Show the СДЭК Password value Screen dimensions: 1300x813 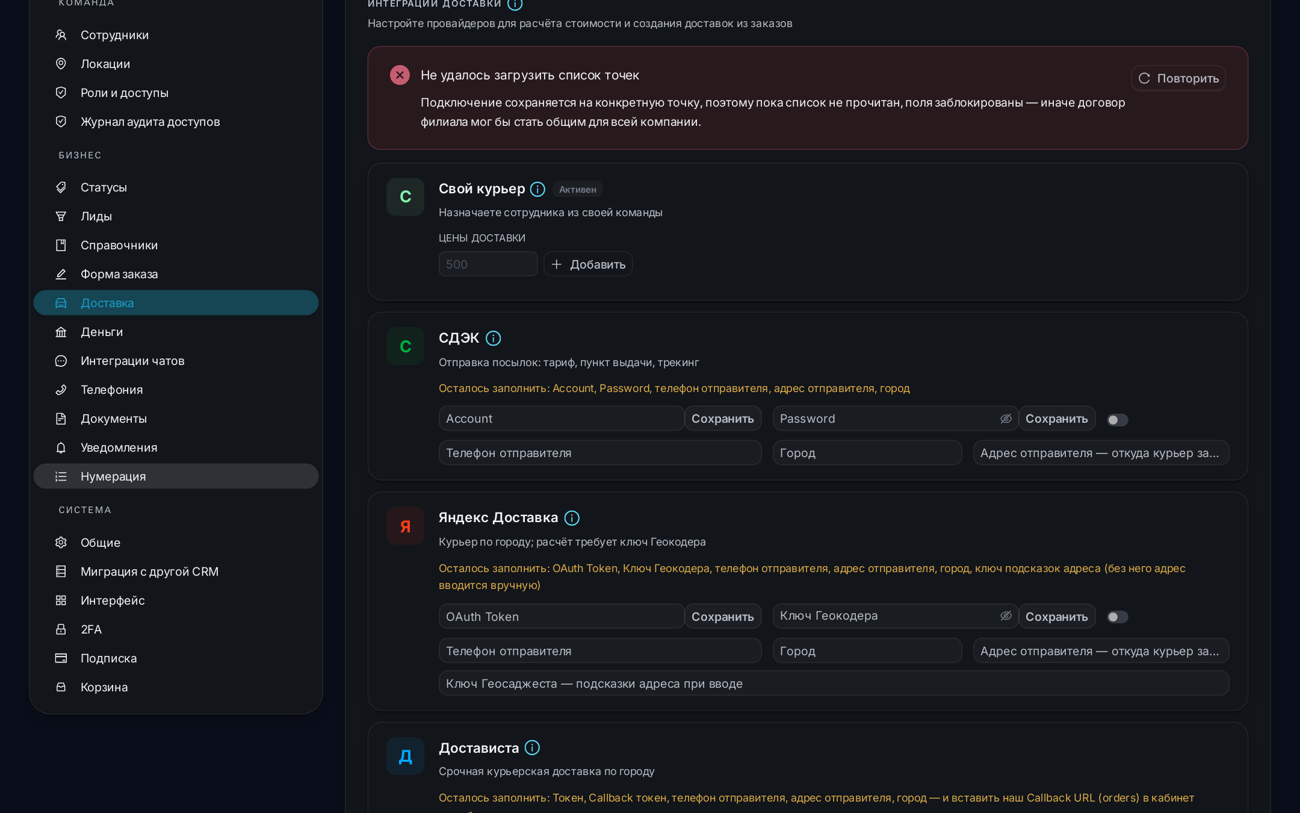click(x=1006, y=419)
